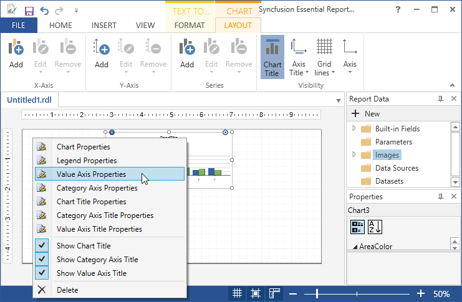462x302 pixels.
Task: Click Delete in the context menu
Action: [67, 290]
